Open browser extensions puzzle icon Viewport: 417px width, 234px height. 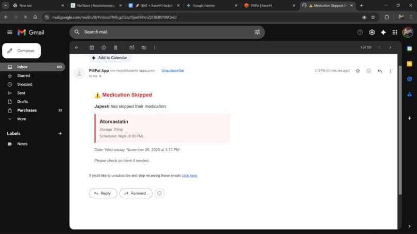(x=386, y=17)
